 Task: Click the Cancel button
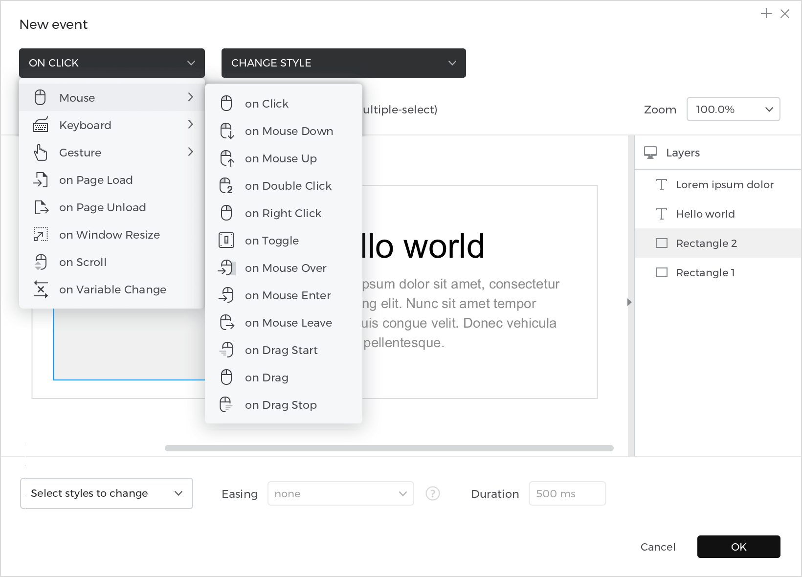click(x=658, y=547)
